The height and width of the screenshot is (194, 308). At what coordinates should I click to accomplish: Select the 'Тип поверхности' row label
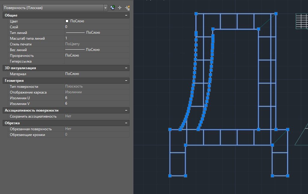[x=24, y=87]
